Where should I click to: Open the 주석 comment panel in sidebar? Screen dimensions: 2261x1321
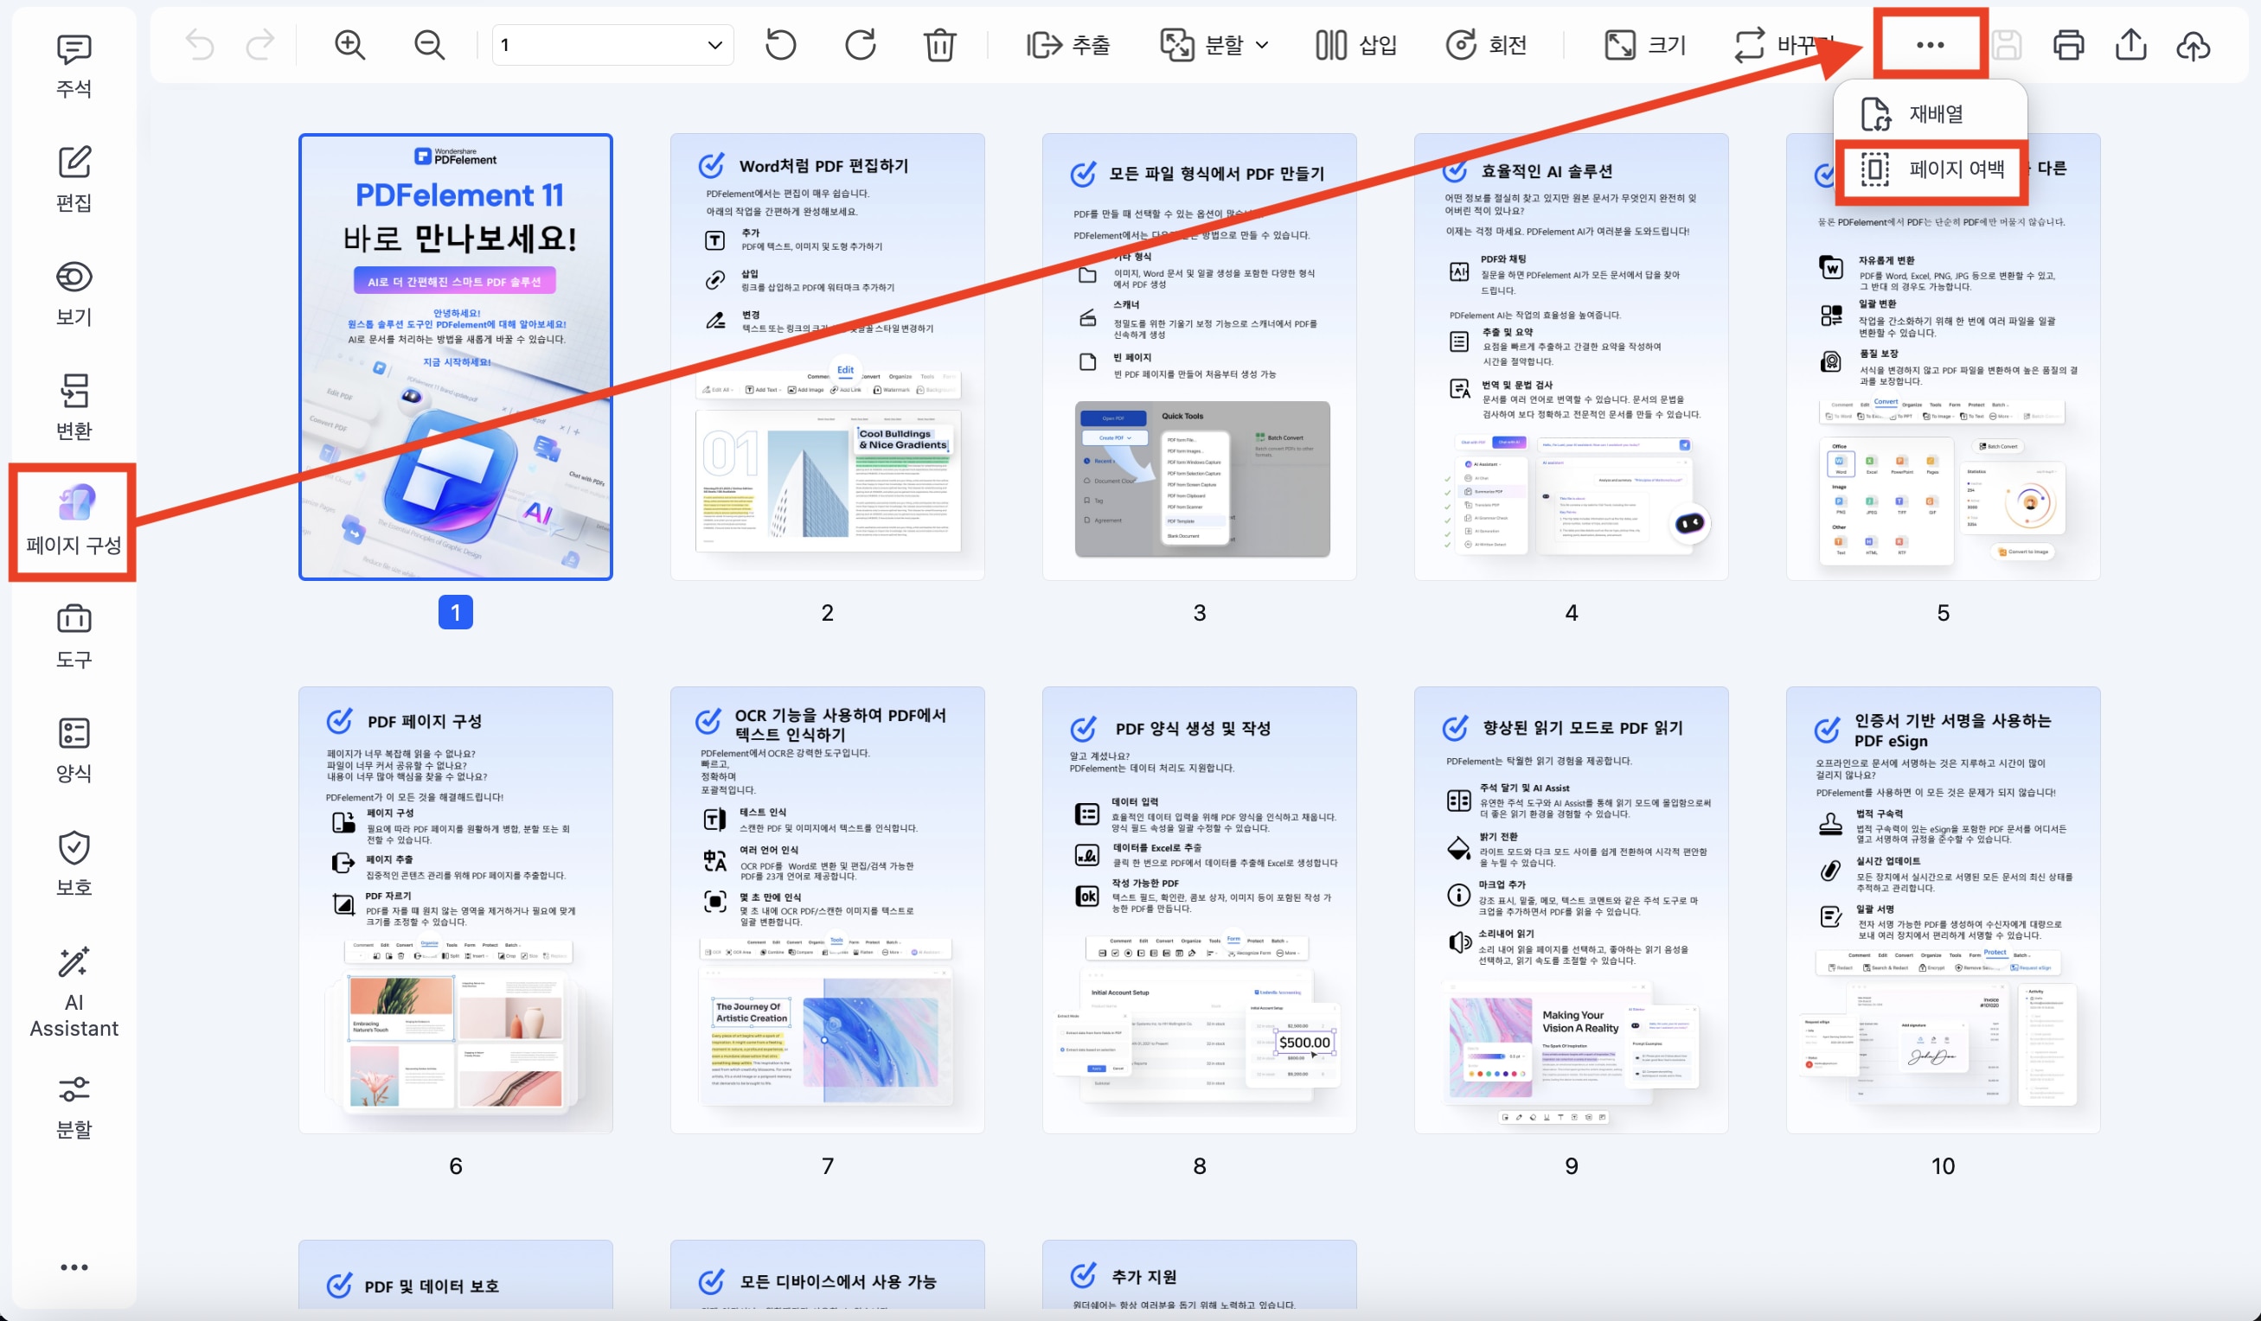(74, 65)
